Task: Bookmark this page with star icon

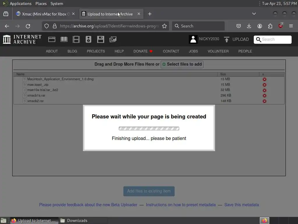Action: click(164, 26)
